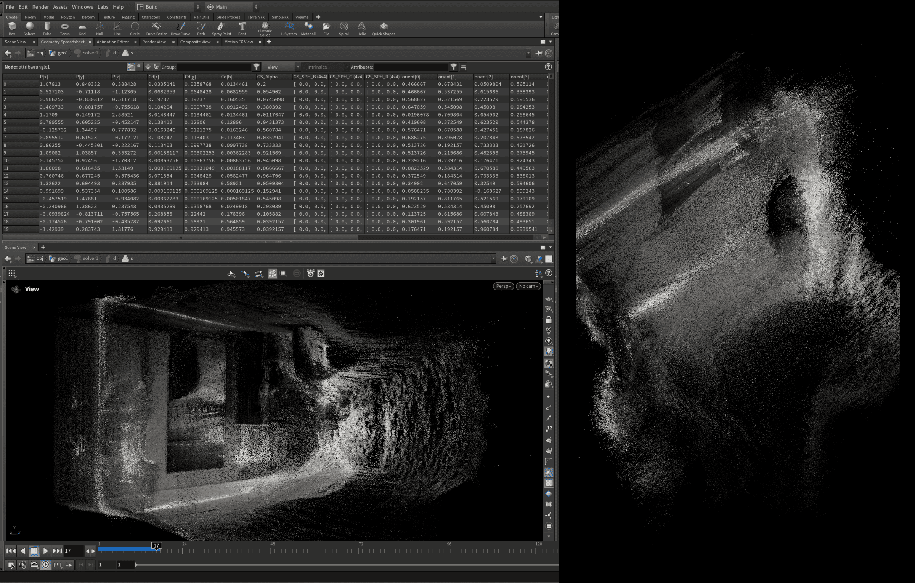Viewport: 915px width, 583px height.
Task: Toggle real time playback clock button
Action: pos(45,564)
